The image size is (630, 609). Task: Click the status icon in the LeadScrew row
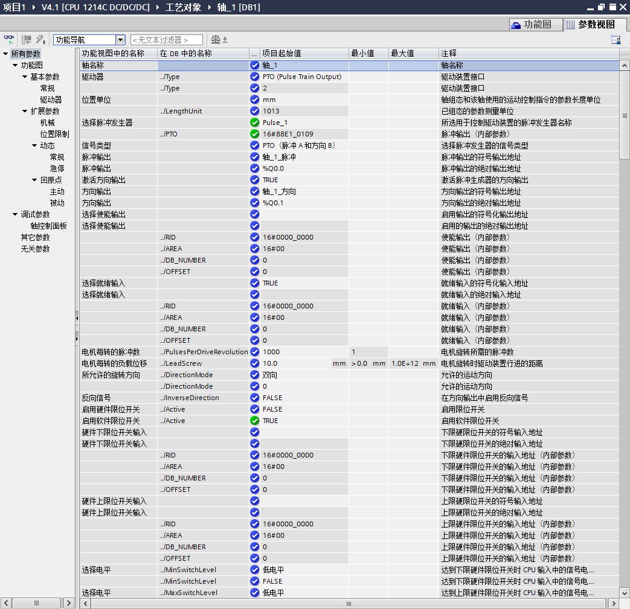[x=254, y=363]
